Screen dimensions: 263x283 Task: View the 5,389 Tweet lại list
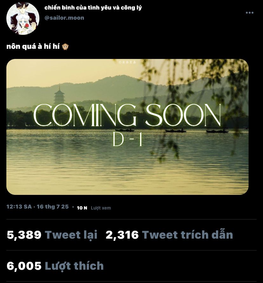click(52, 235)
